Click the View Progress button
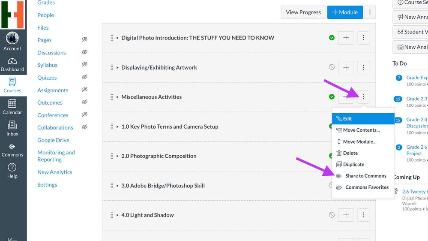The width and height of the screenshot is (428, 241). [x=303, y=12]
